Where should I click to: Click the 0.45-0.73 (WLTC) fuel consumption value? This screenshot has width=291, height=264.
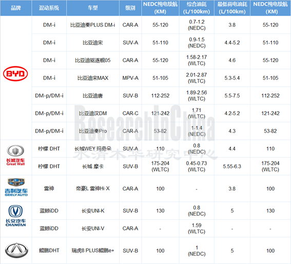tap(197, 166)
